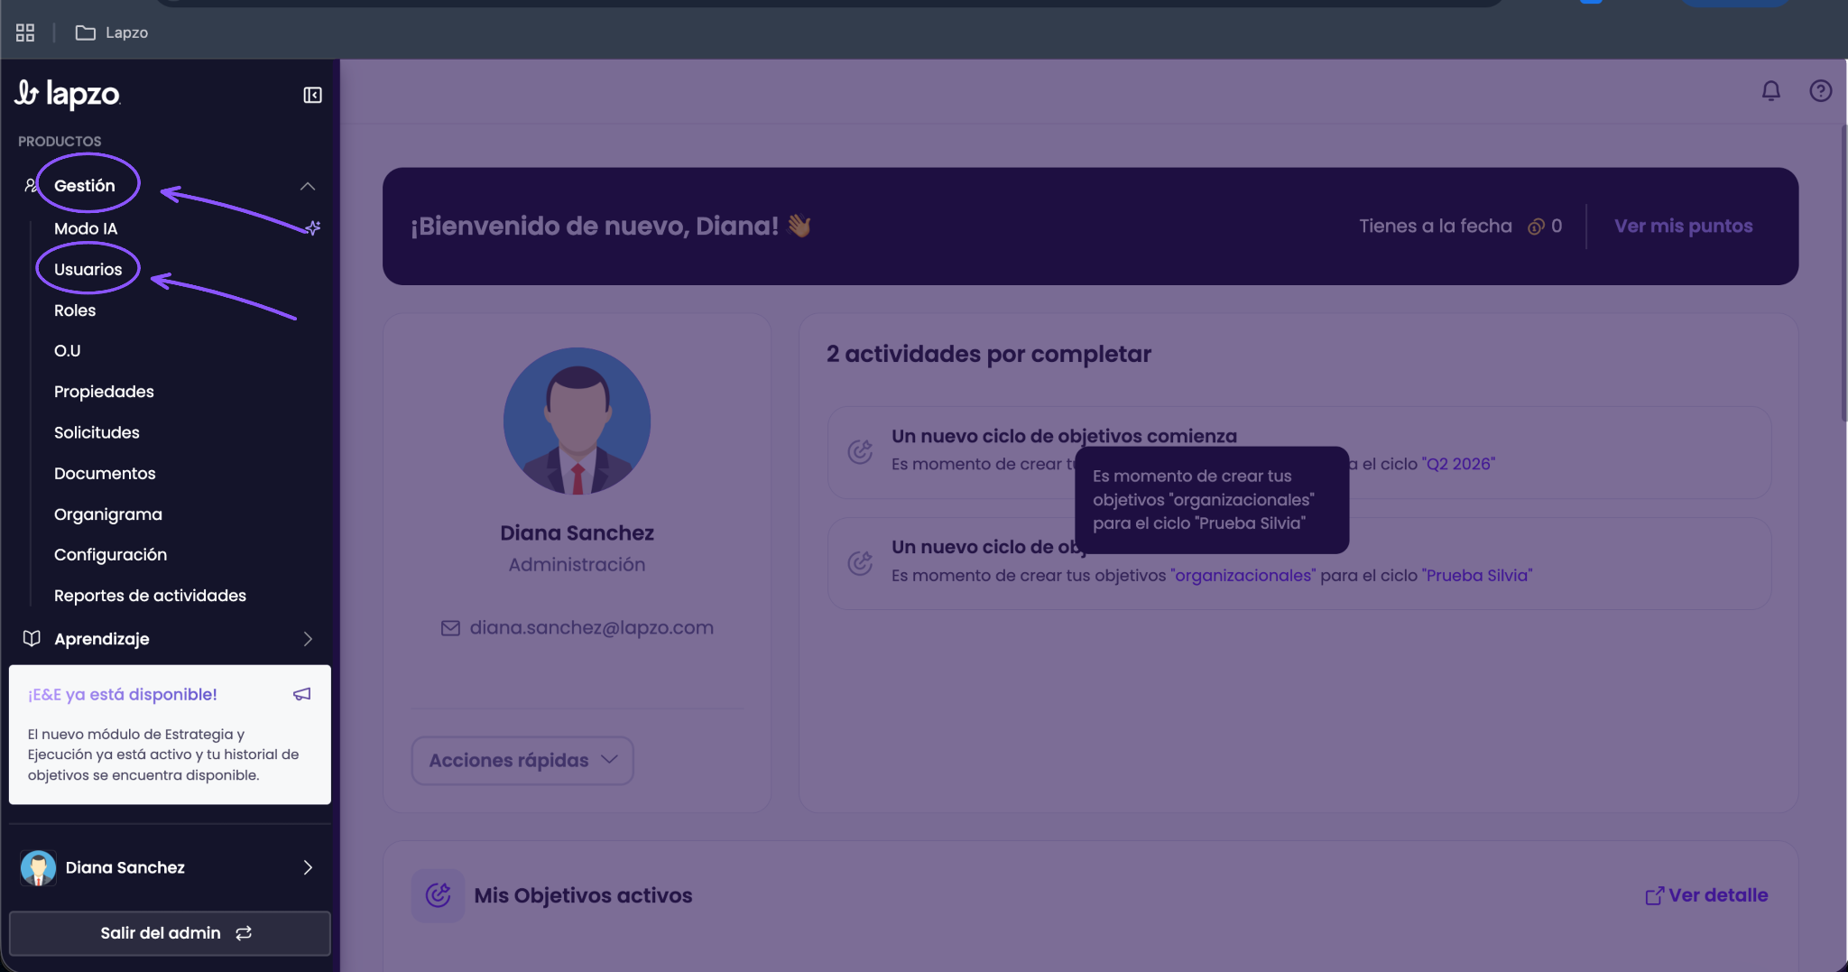Collapse the Gestión section chevron
Viewport: 1848px width, 972px height.
tap(308, 186)
